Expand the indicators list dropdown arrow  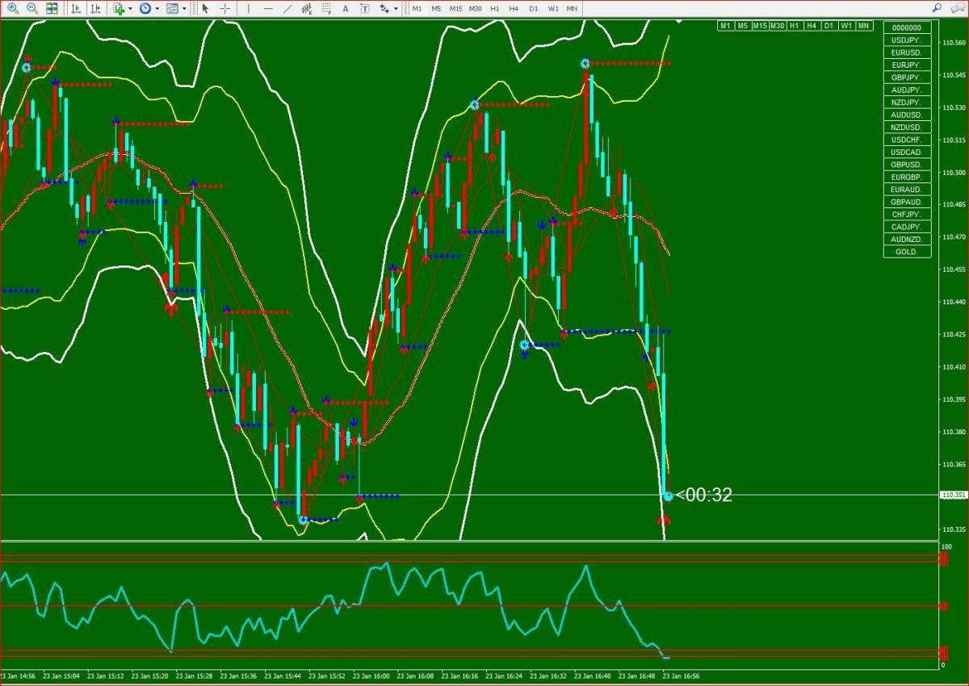coord(129,8)
